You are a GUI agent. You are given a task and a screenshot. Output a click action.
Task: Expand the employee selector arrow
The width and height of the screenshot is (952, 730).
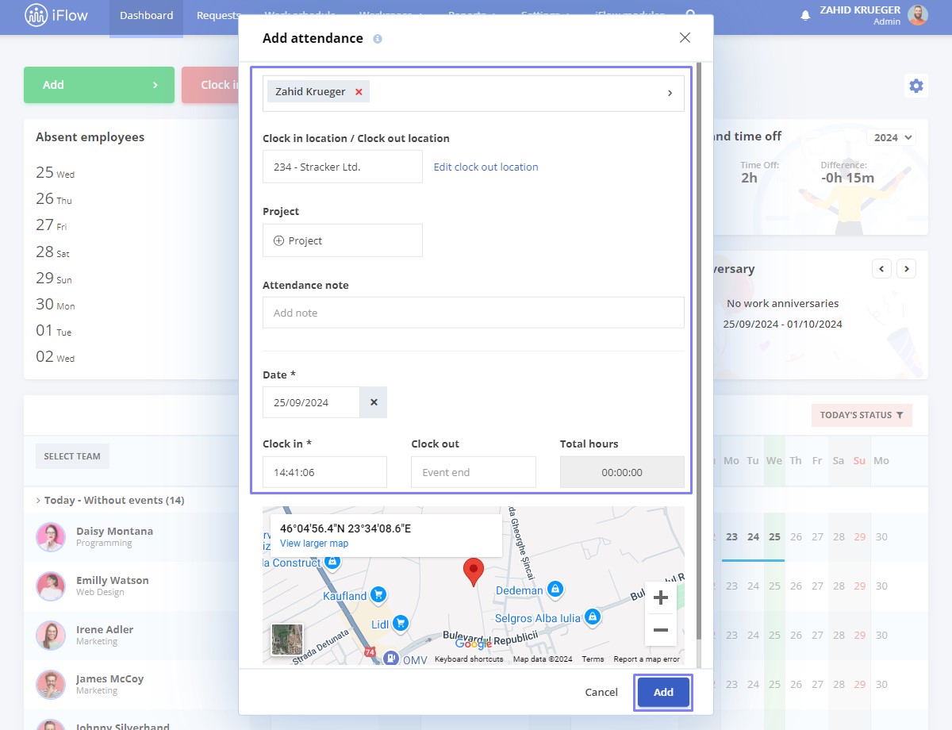click(x=670, y=93)
